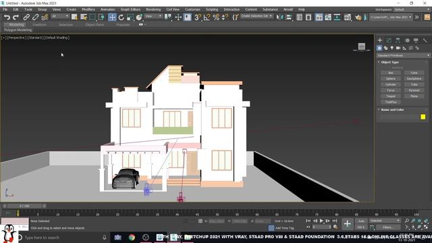Toggle Window/Crossing selection mode
The height and width of the screenshot is (243, 432).
[x=101, y=18]
